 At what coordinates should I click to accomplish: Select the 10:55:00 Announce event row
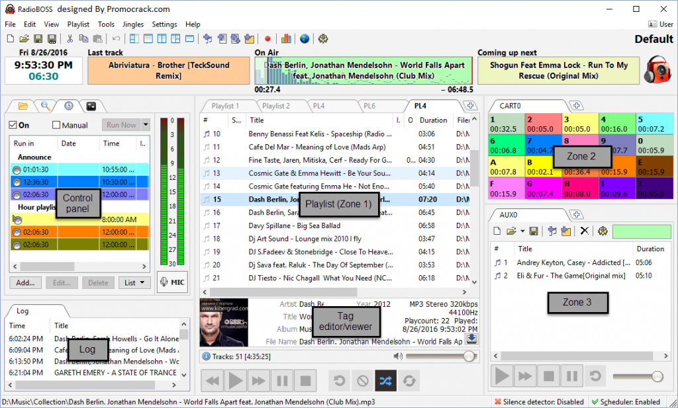tap(79, 169)
